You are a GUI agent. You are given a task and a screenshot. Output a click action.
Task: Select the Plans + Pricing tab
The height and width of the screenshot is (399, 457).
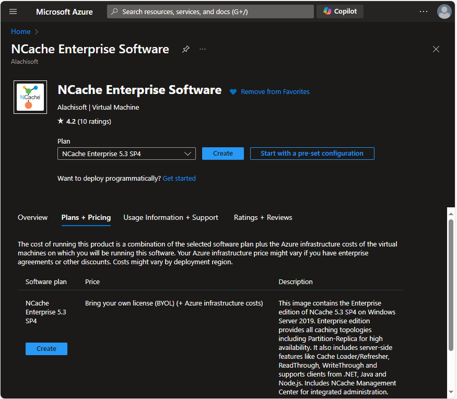tap(86, 217)
